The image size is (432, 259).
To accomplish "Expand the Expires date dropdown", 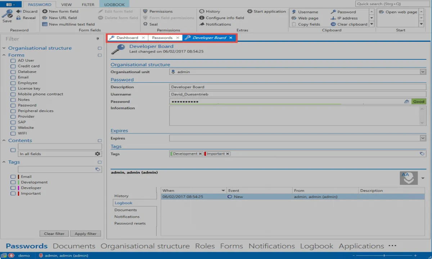I will (423, 138).
